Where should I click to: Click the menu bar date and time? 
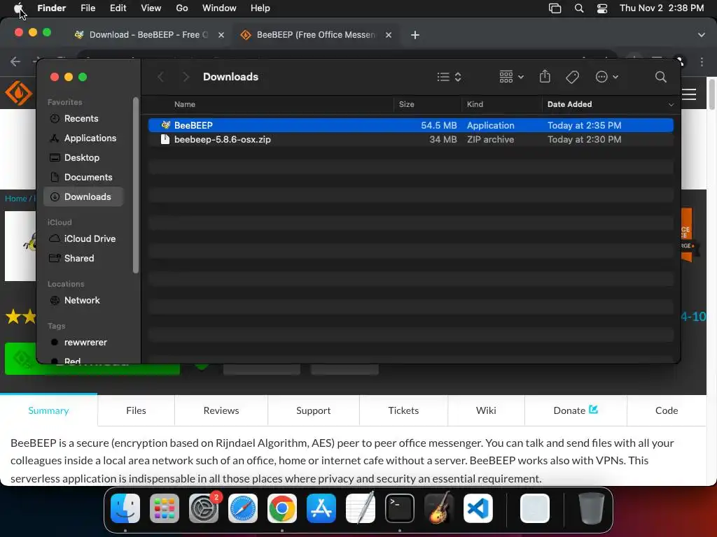tap(661, 8)
